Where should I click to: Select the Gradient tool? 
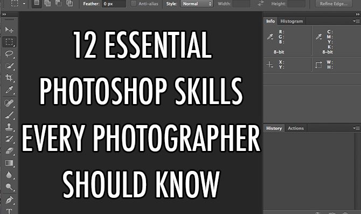coord(9,163)
